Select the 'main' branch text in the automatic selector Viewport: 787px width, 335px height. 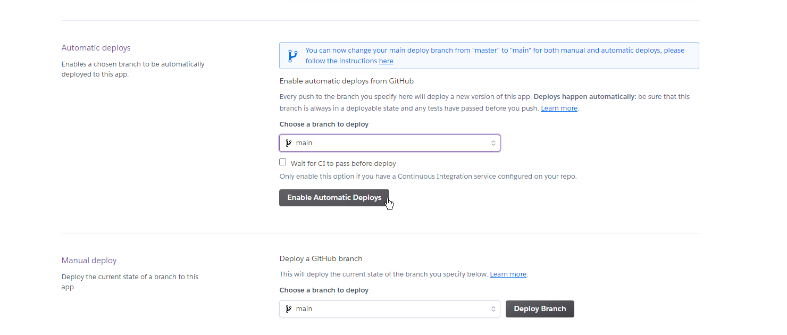click(x=304, y=143)
